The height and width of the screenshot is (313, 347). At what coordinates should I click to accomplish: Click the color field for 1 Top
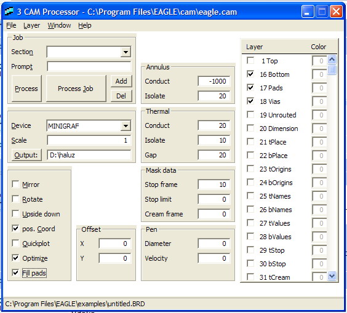319,61
